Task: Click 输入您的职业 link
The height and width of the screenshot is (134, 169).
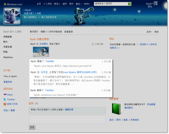Action: (30, 17)
